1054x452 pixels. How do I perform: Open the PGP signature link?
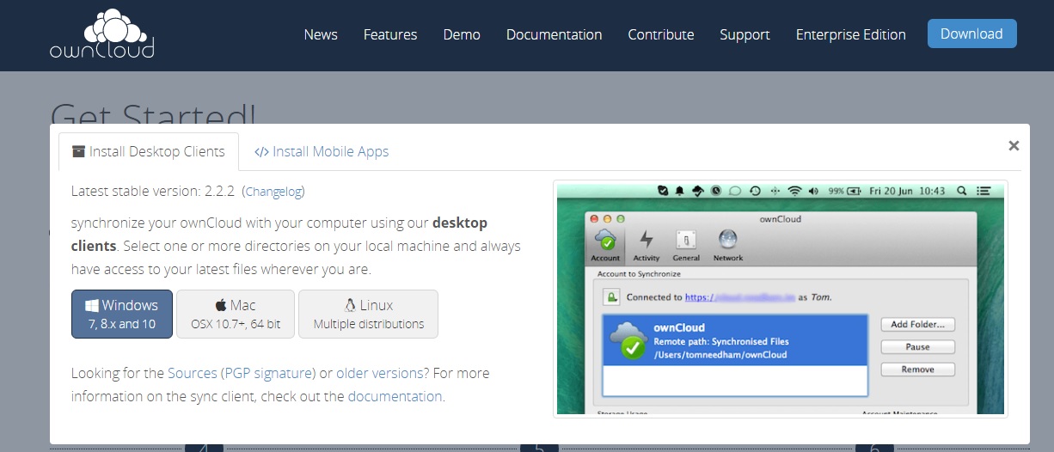point(269,373)
